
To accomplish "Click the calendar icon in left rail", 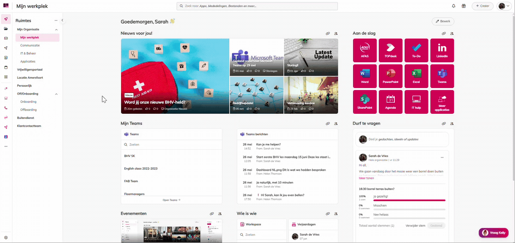I will (x=6, y=67).
